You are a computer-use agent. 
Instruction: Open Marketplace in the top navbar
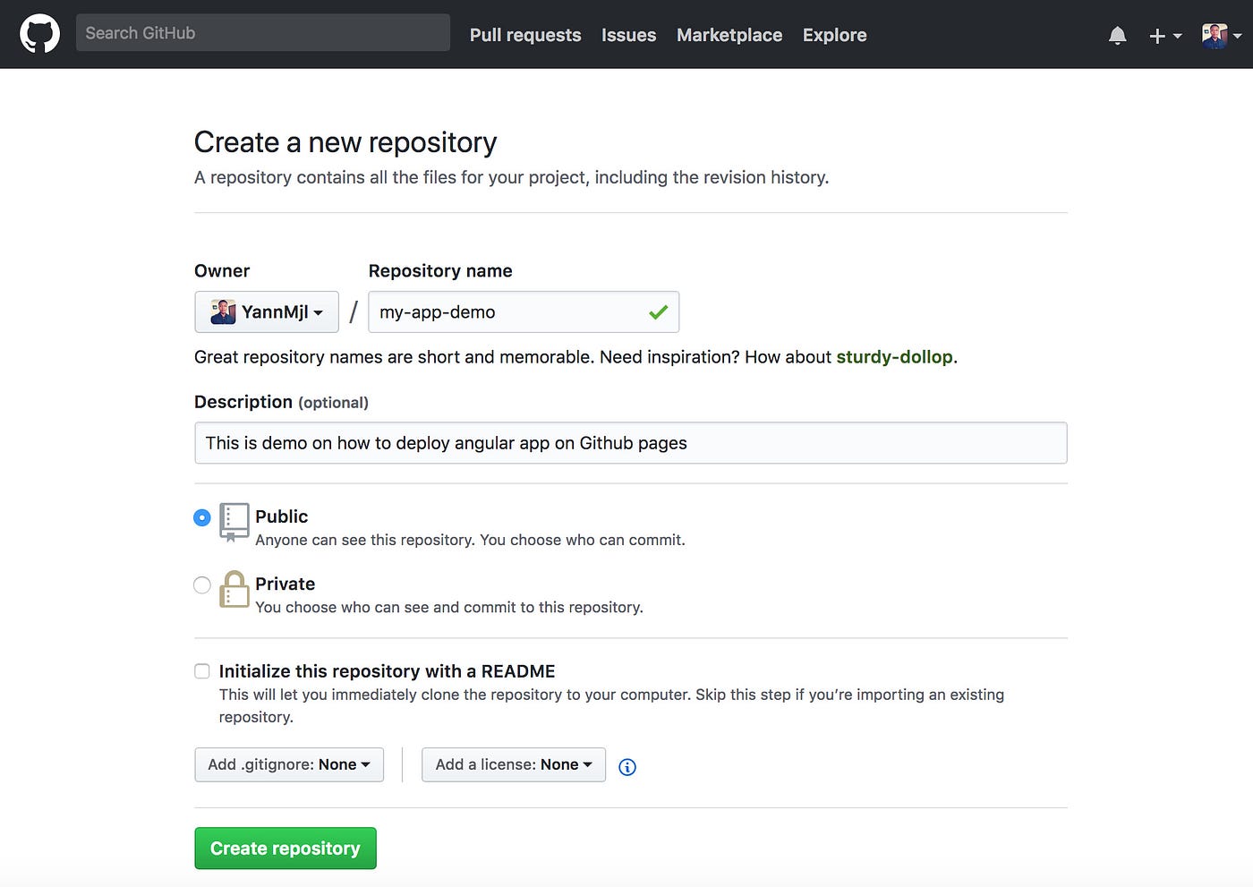(x=729, y=35)
